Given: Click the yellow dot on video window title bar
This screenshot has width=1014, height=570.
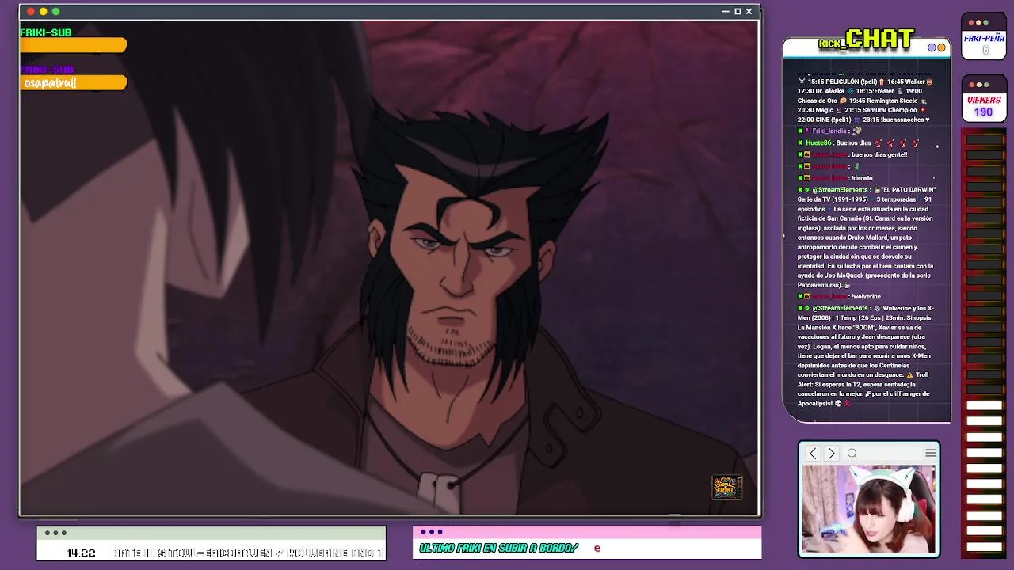Looking at the screenshot, I should coord(43,11).
